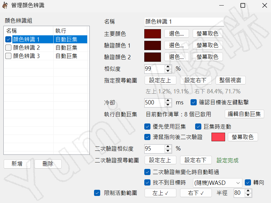
Task: Open 編輯自動巨集 editor
Action: coord(244,114)
